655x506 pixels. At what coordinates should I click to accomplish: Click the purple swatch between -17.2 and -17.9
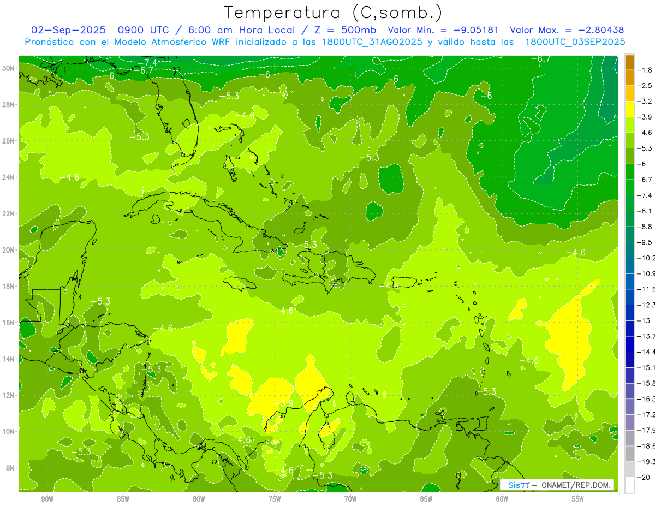coord(629,422)
